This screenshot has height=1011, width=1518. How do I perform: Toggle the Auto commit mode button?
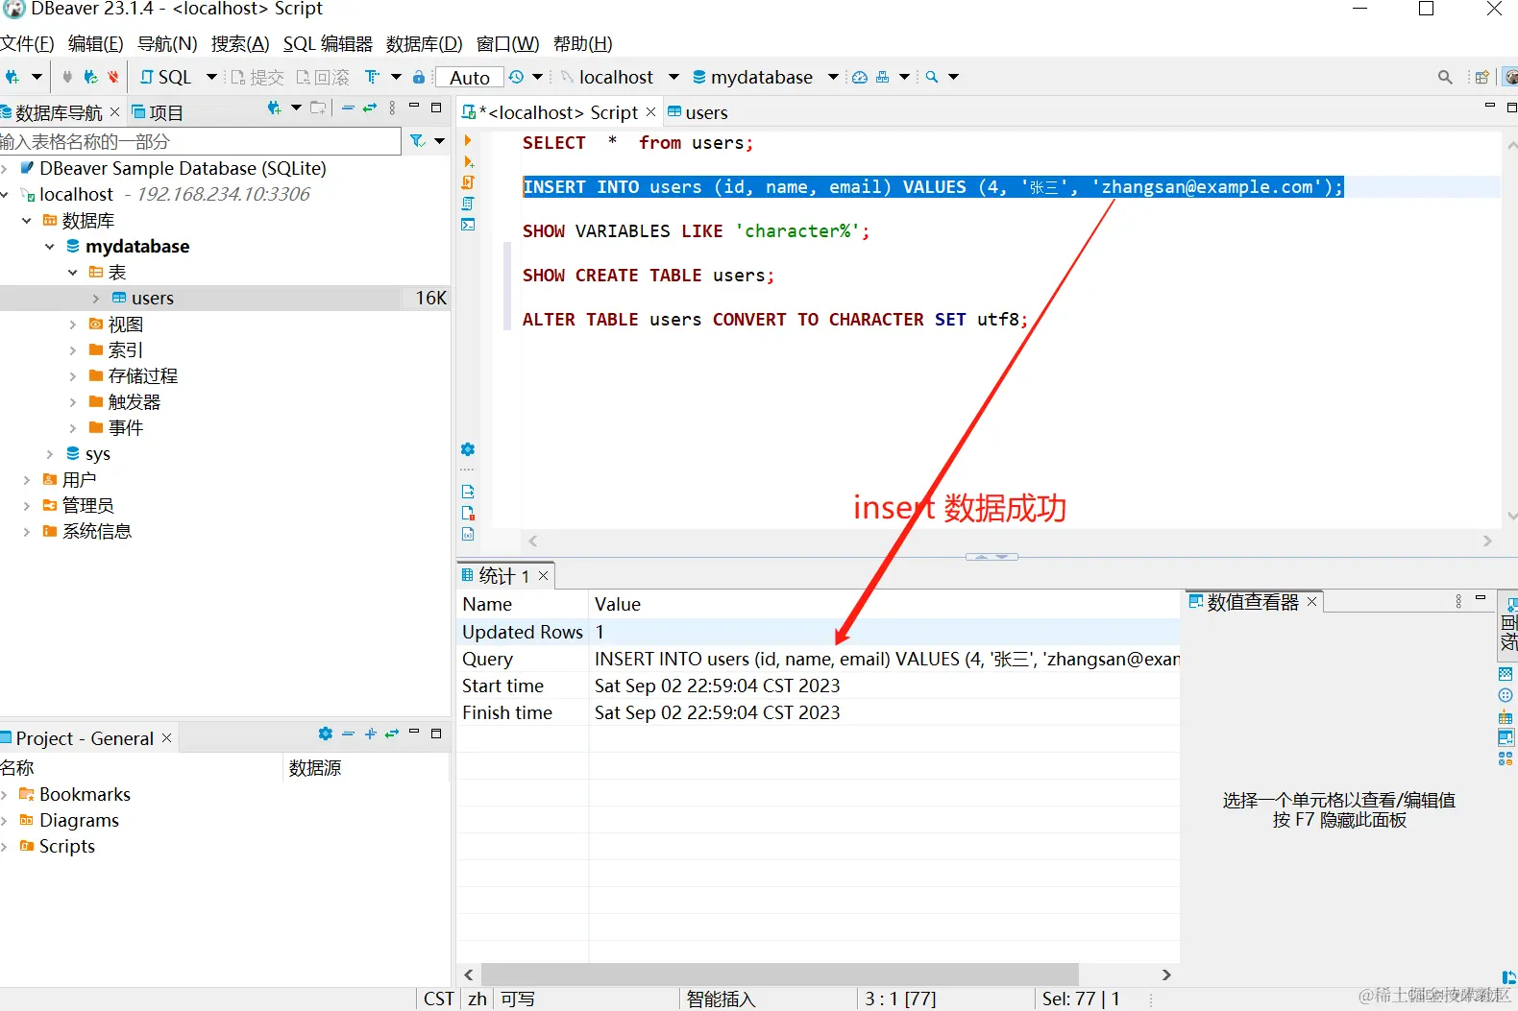tap(470, 78)
